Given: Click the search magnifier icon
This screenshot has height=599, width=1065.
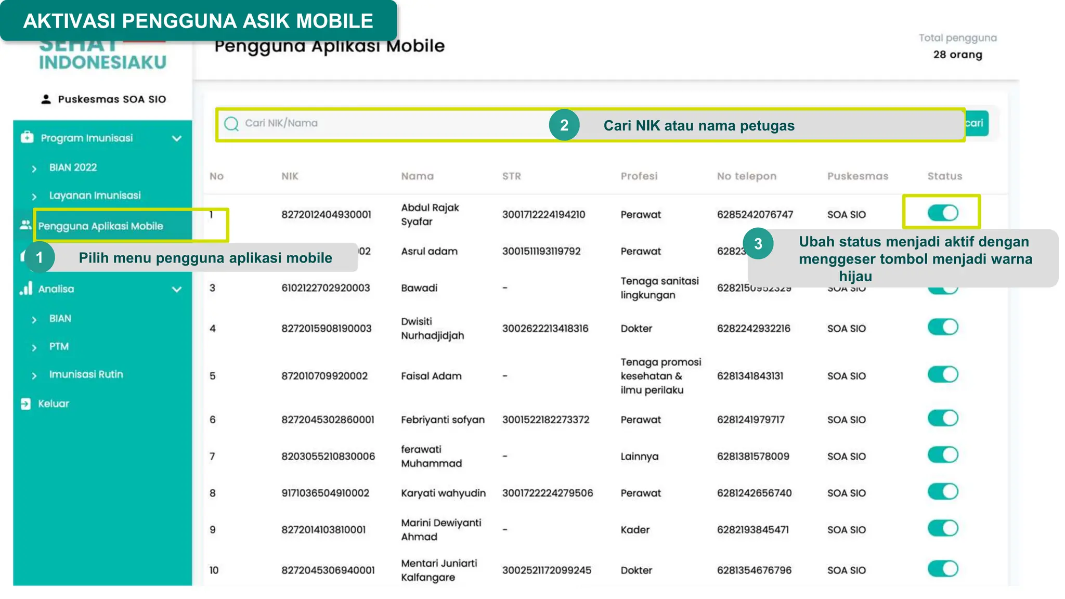Looking at the screenshot, I should pyautogui.click(x=231, y=124).
